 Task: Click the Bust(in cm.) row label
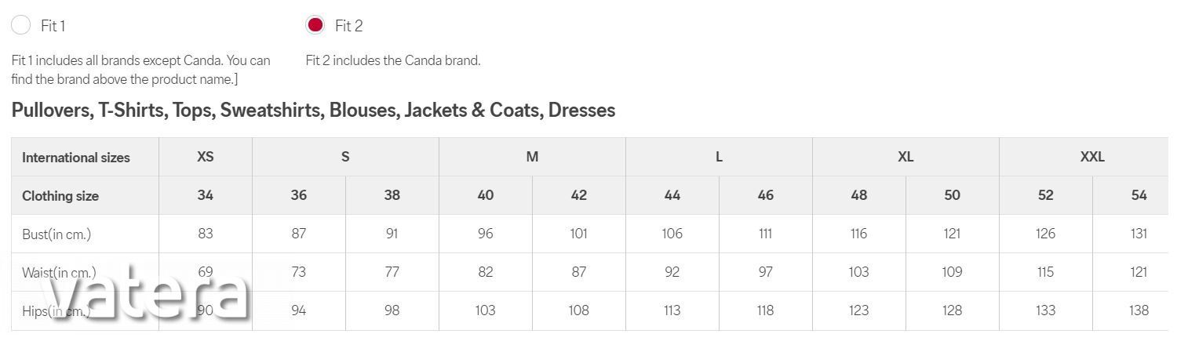point(56,234)
